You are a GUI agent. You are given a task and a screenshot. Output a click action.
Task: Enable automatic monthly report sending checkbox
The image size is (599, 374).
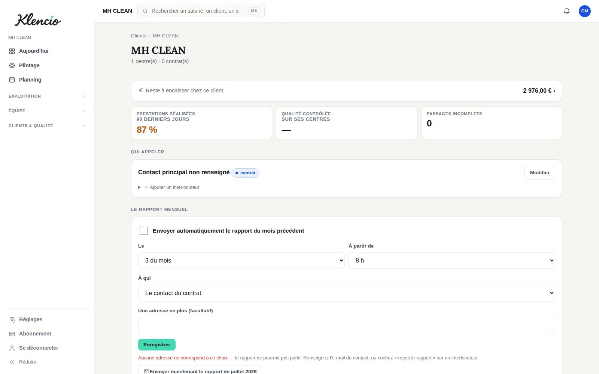point(144,231)
